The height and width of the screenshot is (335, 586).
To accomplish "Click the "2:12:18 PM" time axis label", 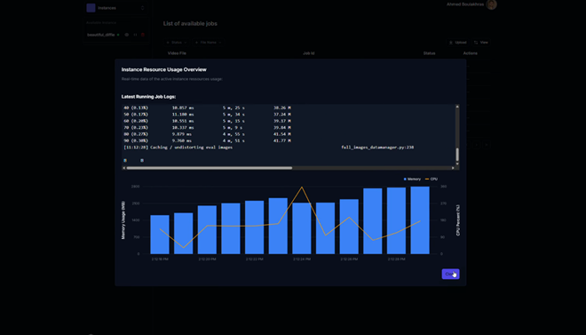I will (x=160, y=259).
